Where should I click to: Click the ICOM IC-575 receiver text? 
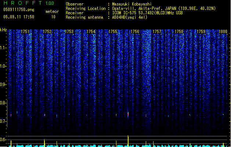[x=147, y=13]
